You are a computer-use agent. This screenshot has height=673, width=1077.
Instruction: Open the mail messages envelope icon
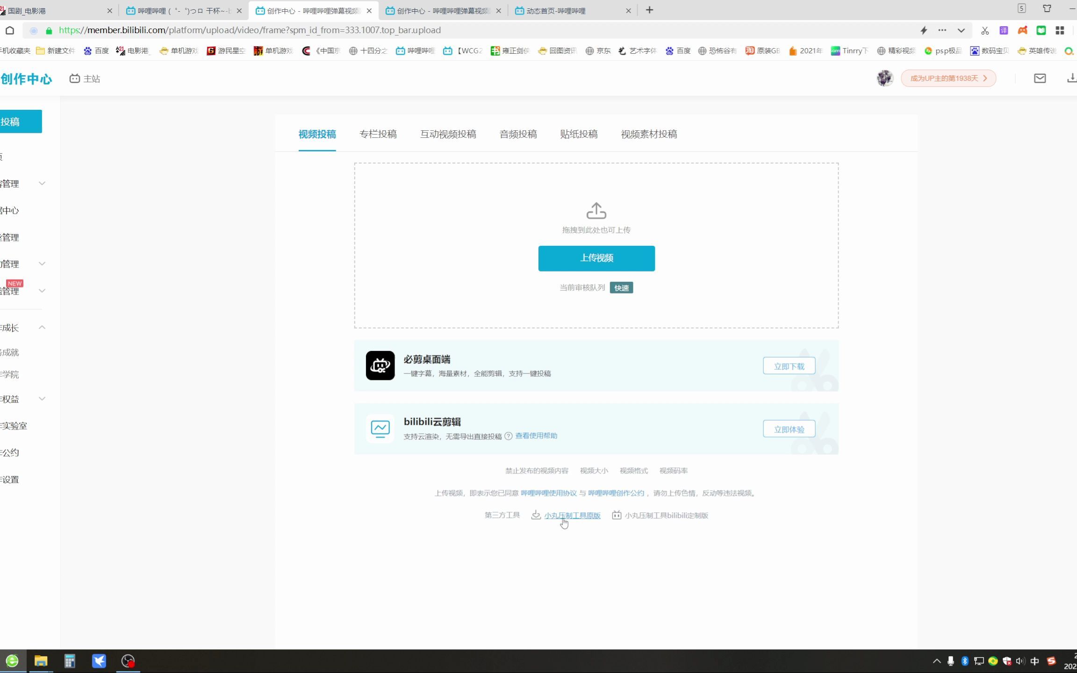click(1040, 79)
